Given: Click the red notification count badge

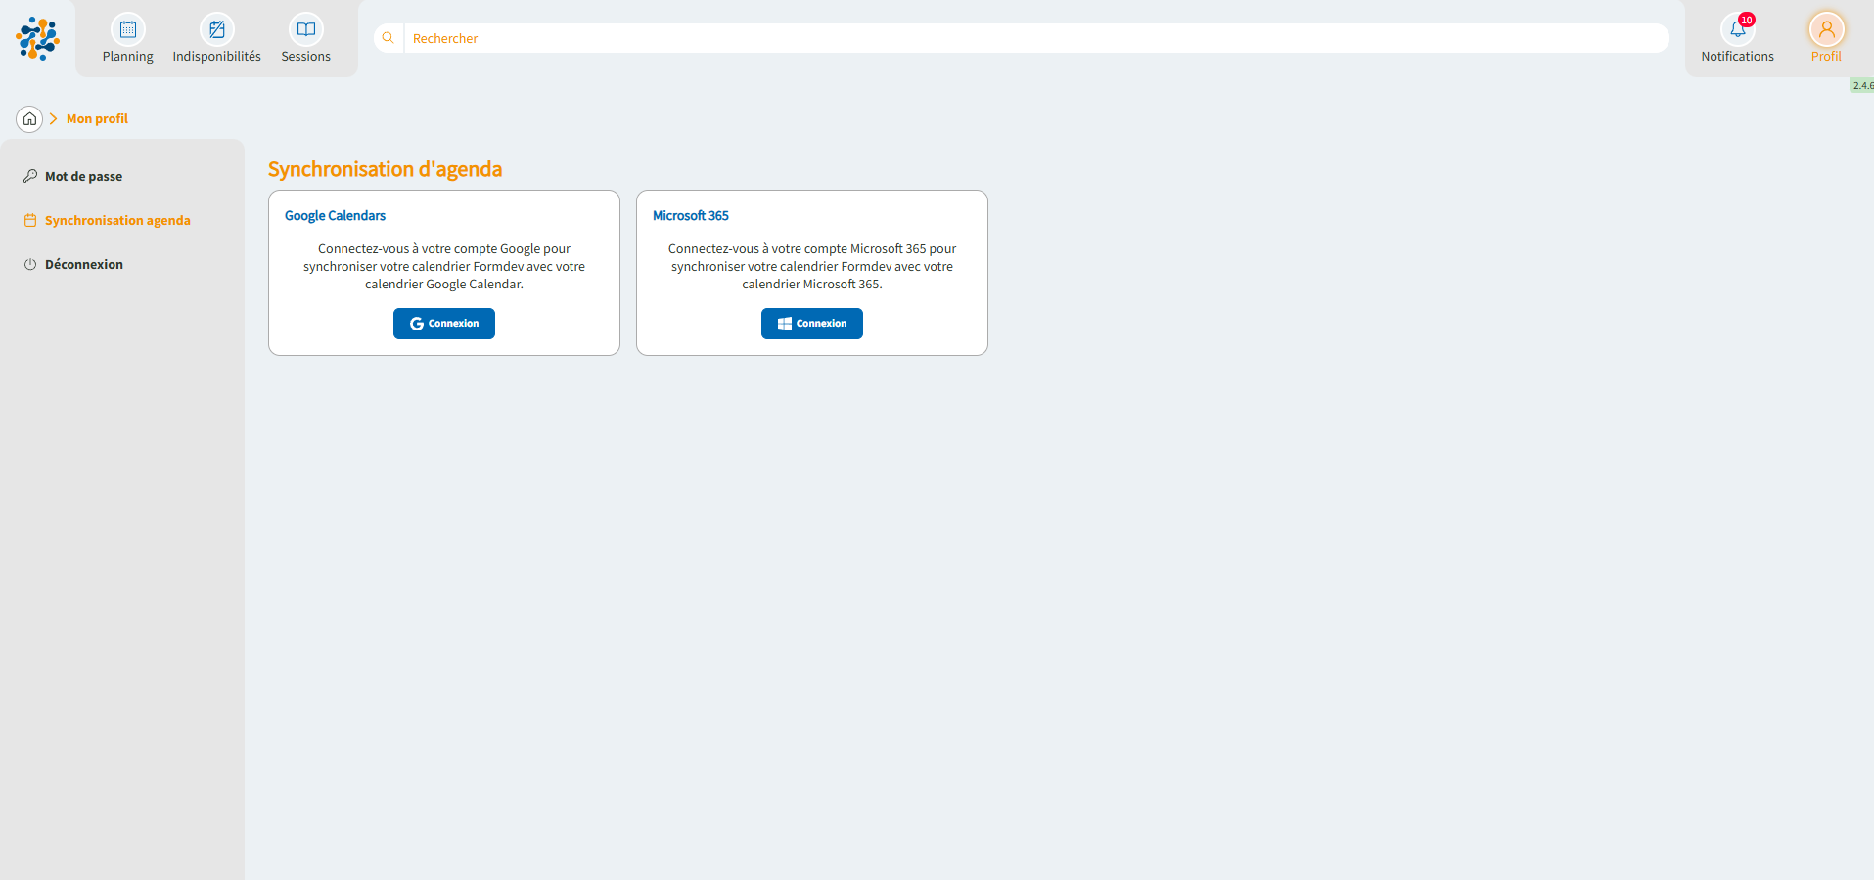Looking at the screenshot, I should point(1747,20).
